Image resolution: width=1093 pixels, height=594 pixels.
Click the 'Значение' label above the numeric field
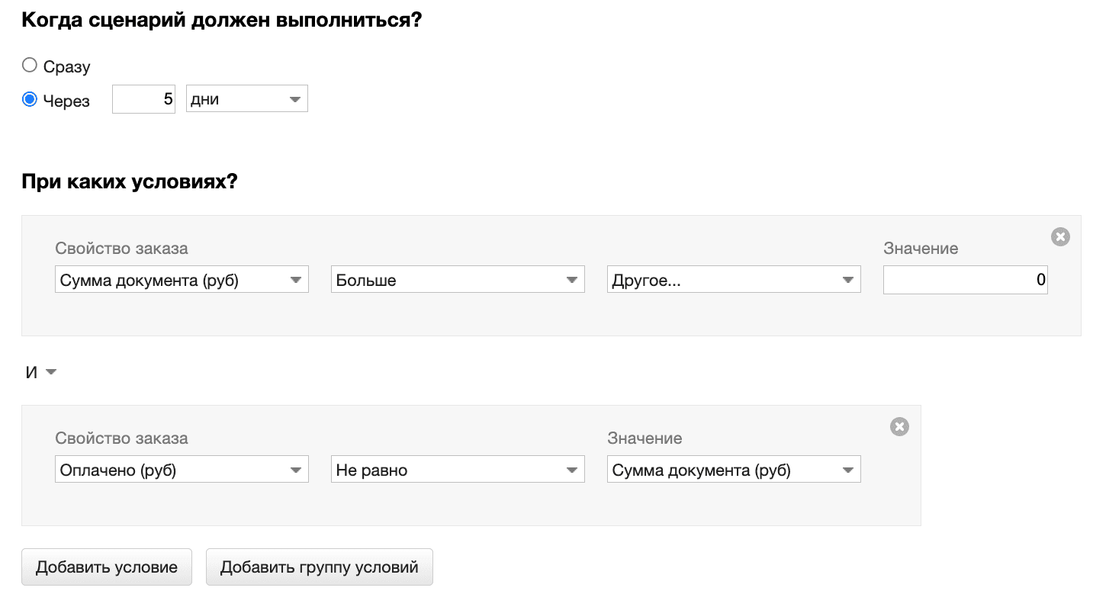921,249
